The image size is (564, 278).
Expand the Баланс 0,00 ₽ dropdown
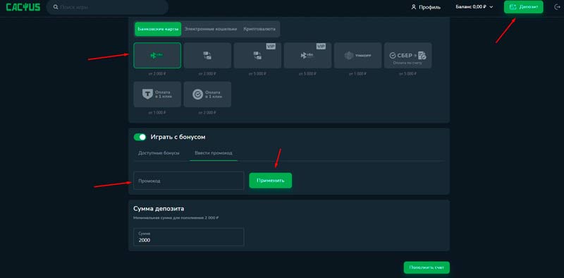(474, 7)
